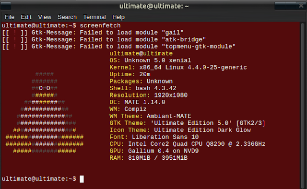
Task: Click the RAM usage line 810MiB / 3951MiB
Action: pyautogui.click(x=148, y=158)
